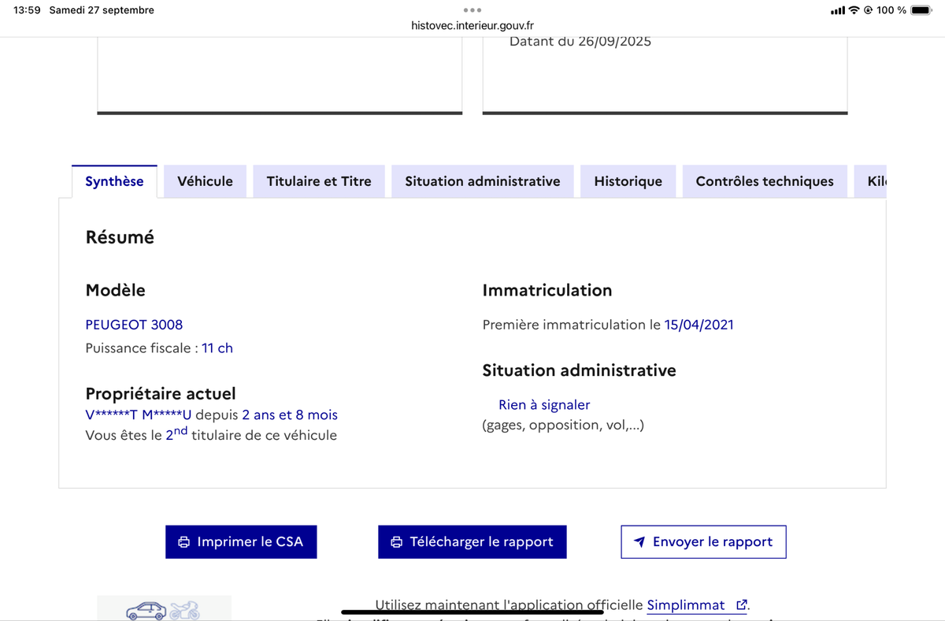The image size is (945, 621).
Task: Click the Envoyer le rapport button
Action: coord(703,542)
